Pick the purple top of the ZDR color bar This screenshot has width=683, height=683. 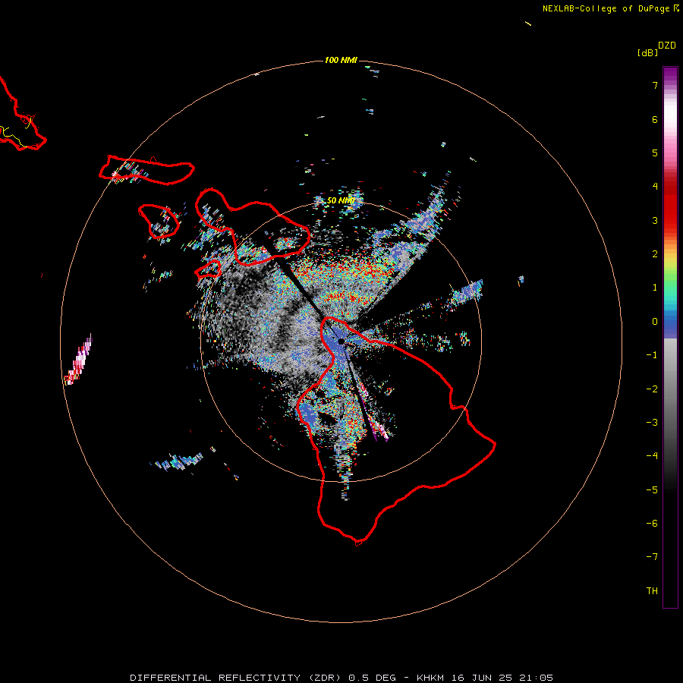pos(670,74)
